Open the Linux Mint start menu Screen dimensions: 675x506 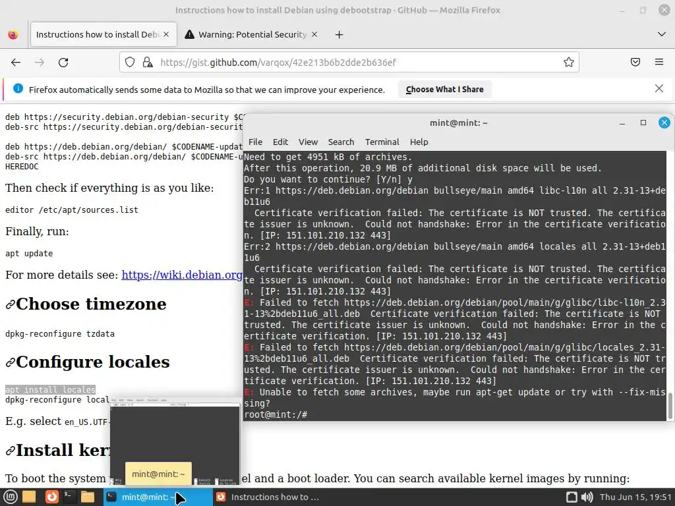[11, 497]
